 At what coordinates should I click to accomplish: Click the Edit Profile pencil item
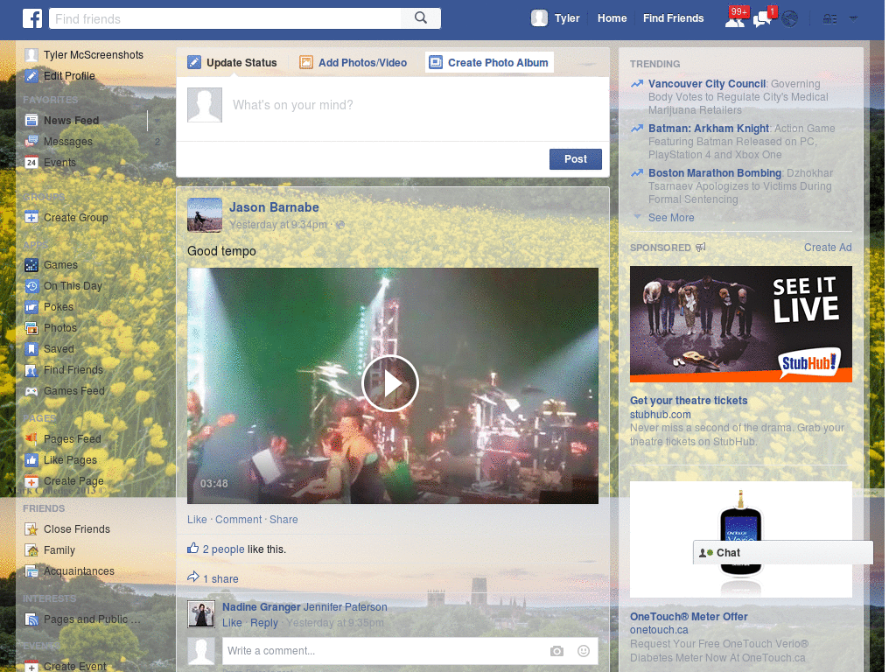pyautogui.click(x=60, y=76)
